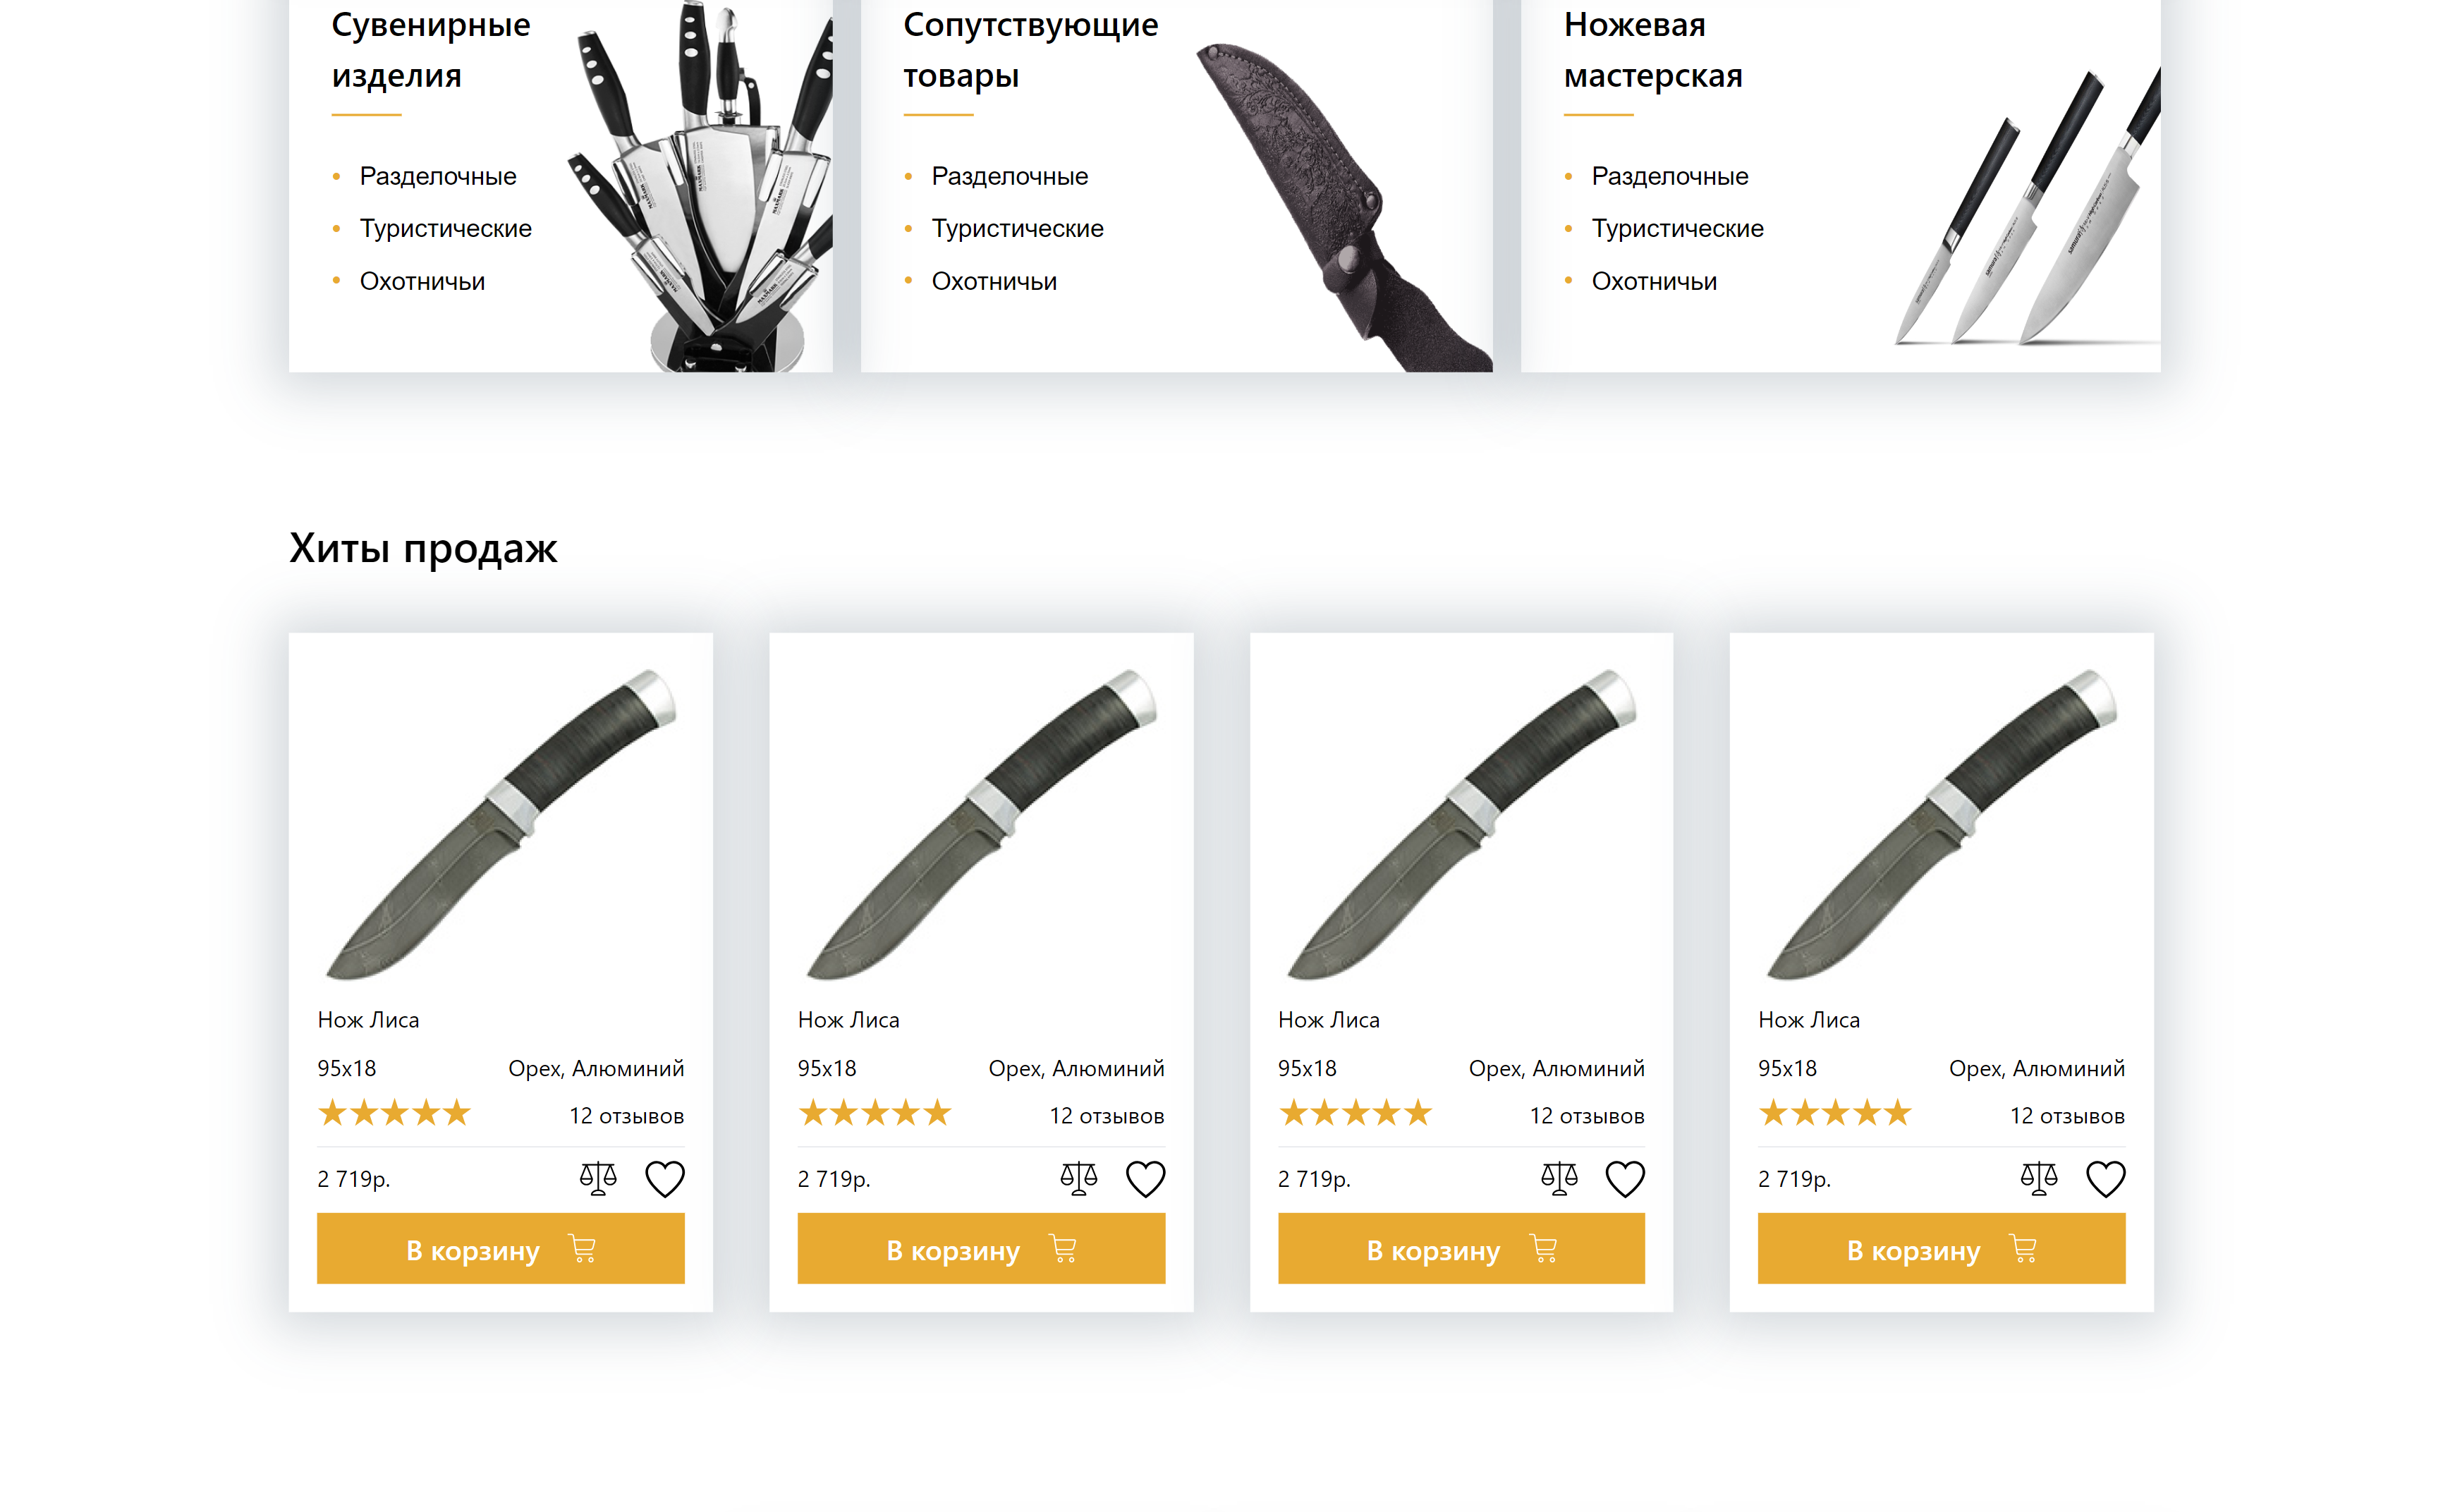Click compare scales icon on second knife card
The height and width of the screenshot is (1512, 2443).
[1078, 1178]
